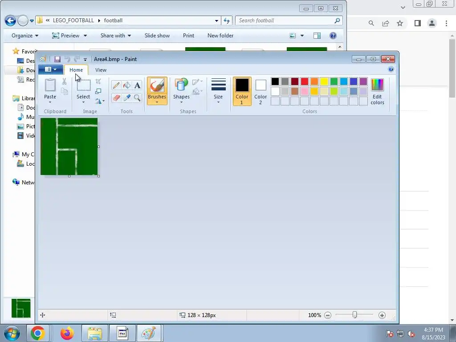Click Explorer refresh button beside address bar
456x342 pixels.
point(227,20)
